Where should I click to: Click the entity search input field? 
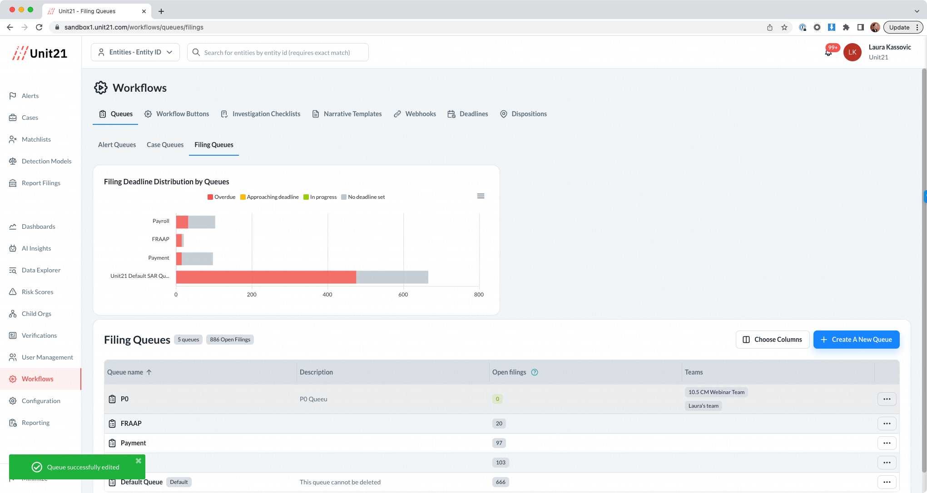277,53
